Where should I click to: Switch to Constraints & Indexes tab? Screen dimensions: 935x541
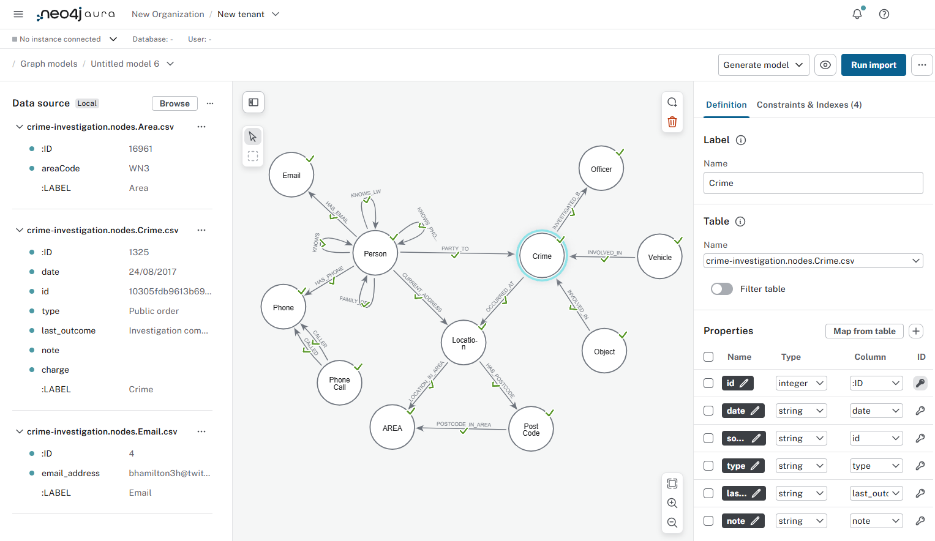(809, 105)
